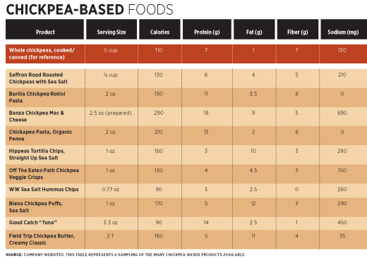Click the Calories column header
The image size is (367, 258).
[x=160, y=30]
